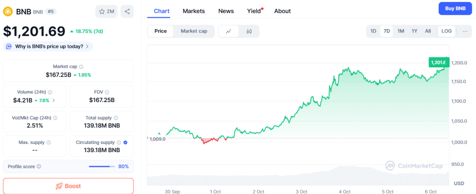Select the Price chart toggle
476x194 pixels.
point(160,31)
